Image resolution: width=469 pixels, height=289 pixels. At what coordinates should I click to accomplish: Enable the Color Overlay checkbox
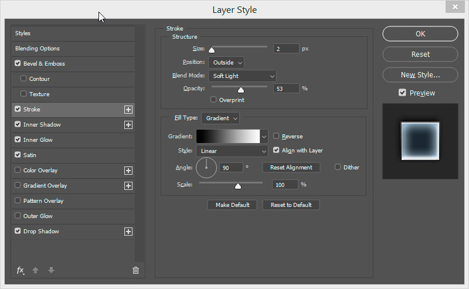point(18,170)
